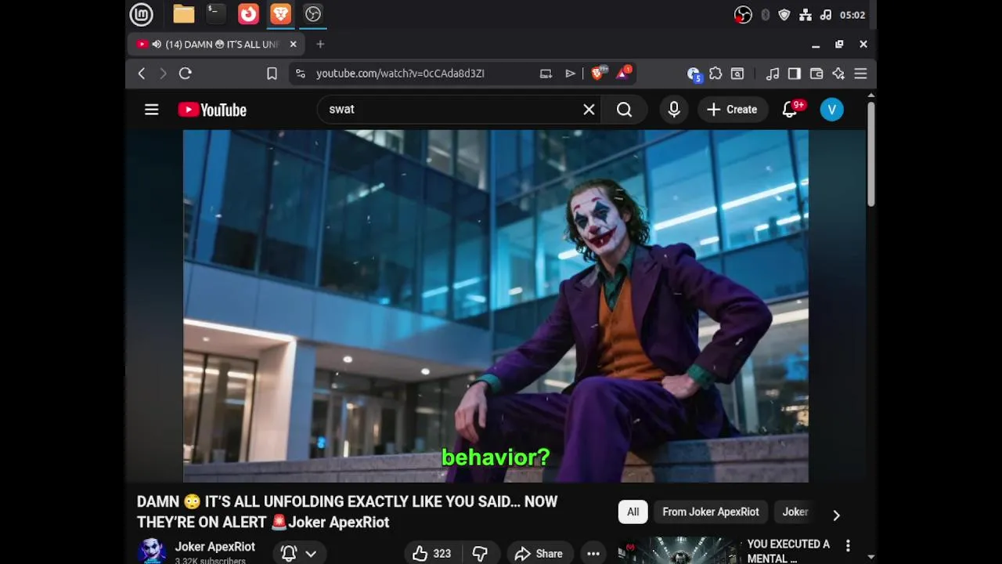1002x564 pixels.
Task: Cast or install the app from the address bar
Action: tap(546, 74)
